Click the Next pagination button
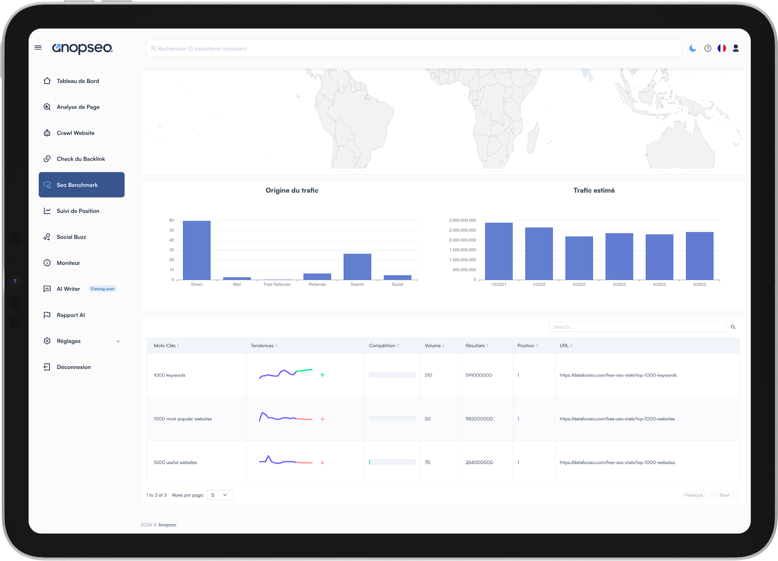 724,495
